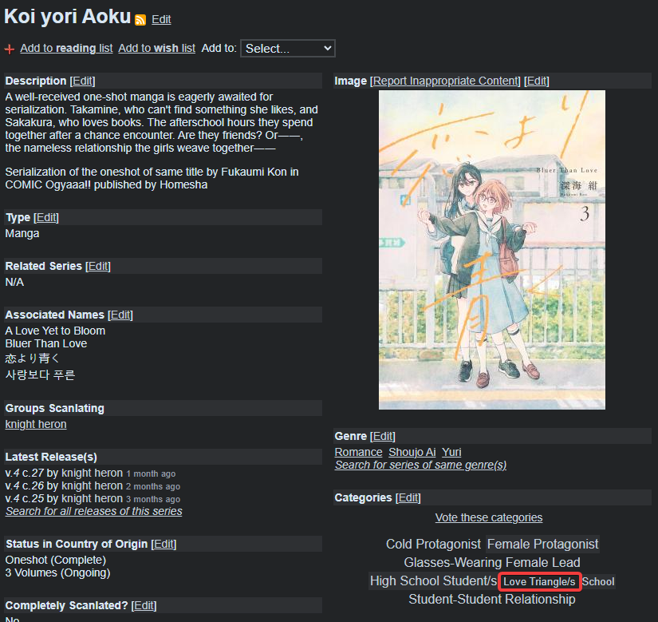Click 'Oneshot (Complete)' status text
This screenshot has height=622, width=658.
(55, 560)
